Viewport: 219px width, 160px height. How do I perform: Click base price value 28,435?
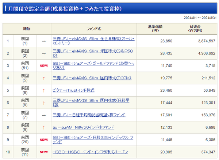(166, 53)
